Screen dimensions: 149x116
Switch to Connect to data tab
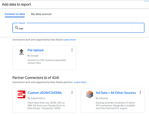click(x=15, y=14)
